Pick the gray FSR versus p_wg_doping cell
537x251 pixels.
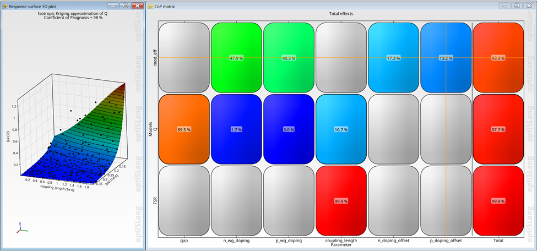pyautogui.click(x=289, y=201)
